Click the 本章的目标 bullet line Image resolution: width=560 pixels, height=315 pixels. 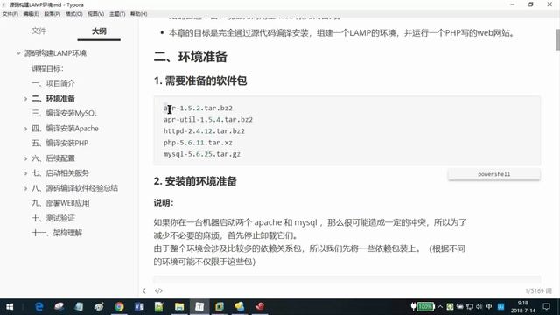[x=342, y=33]
